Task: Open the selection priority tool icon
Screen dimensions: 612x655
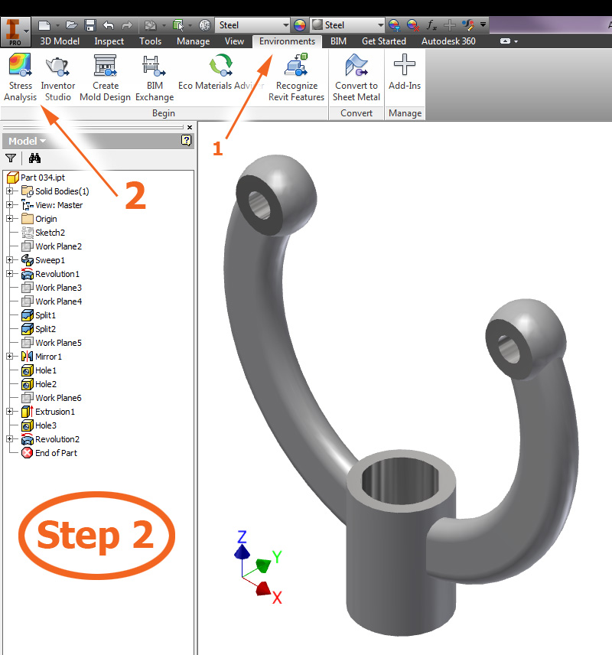Action: click(178, 25)
